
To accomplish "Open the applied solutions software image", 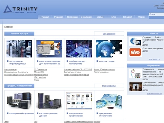I will [x=49, y=49].
